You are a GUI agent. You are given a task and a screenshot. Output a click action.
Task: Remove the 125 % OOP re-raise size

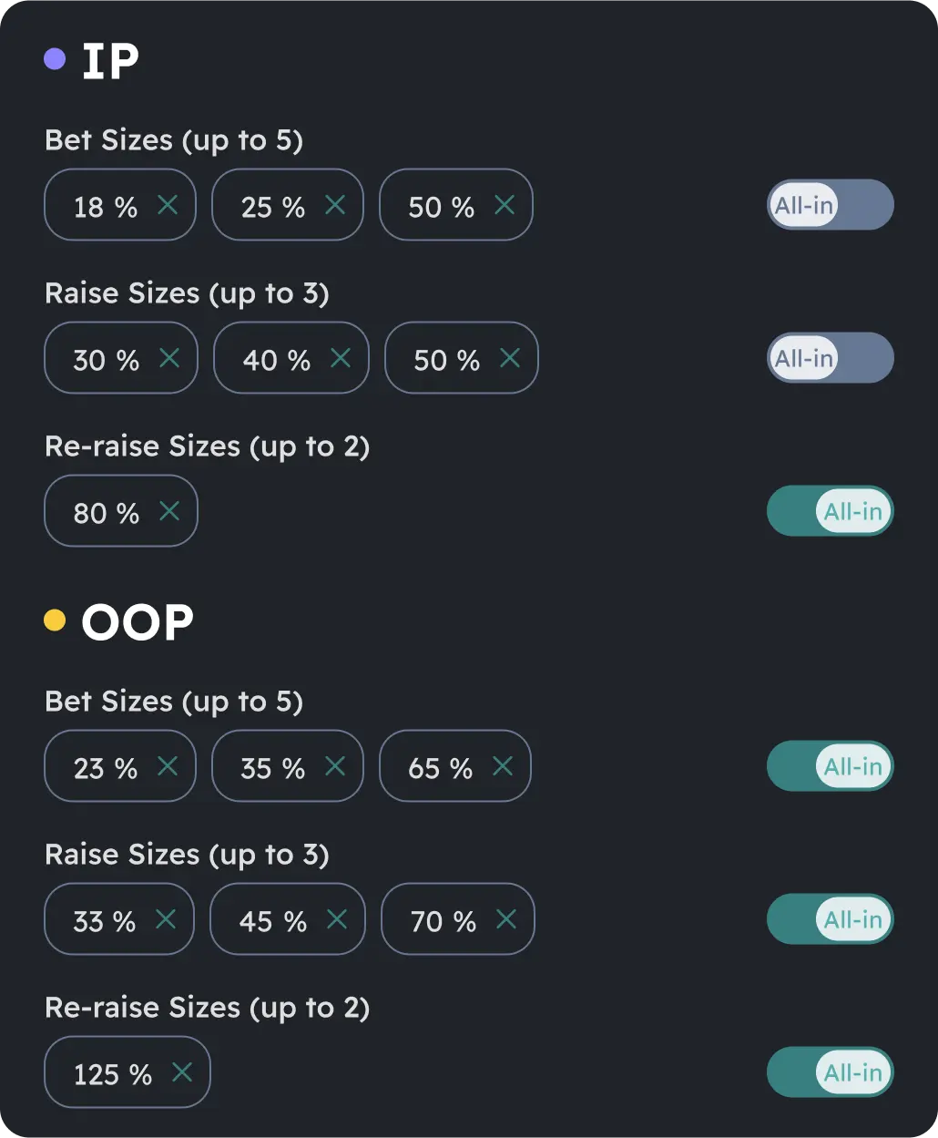tap(181, 1072)
